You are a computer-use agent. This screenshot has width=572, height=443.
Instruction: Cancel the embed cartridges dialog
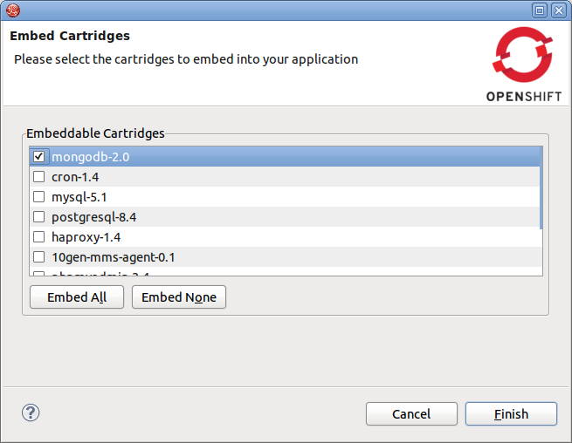[x=411, y=414]
